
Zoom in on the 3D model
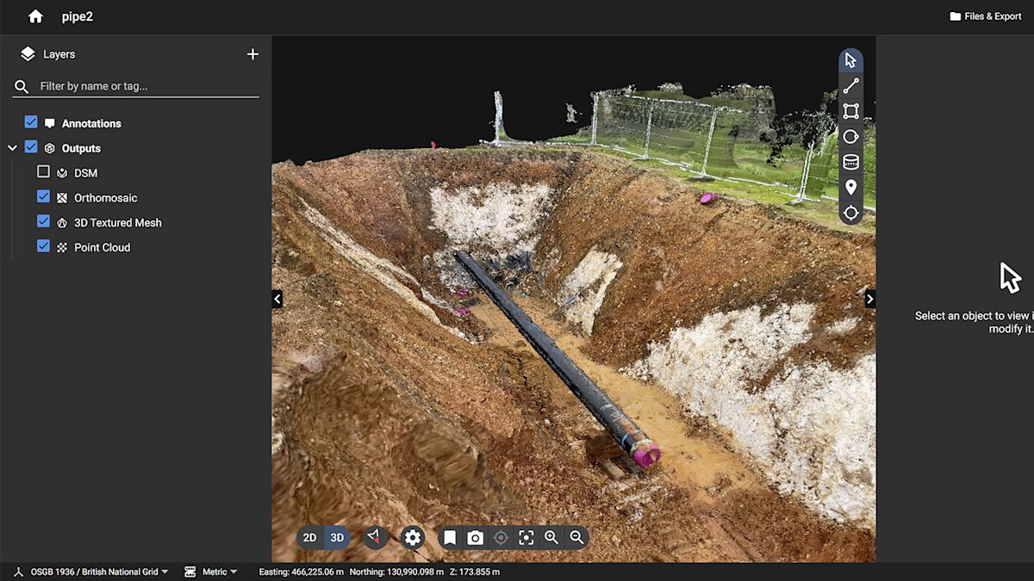point(552,537)
